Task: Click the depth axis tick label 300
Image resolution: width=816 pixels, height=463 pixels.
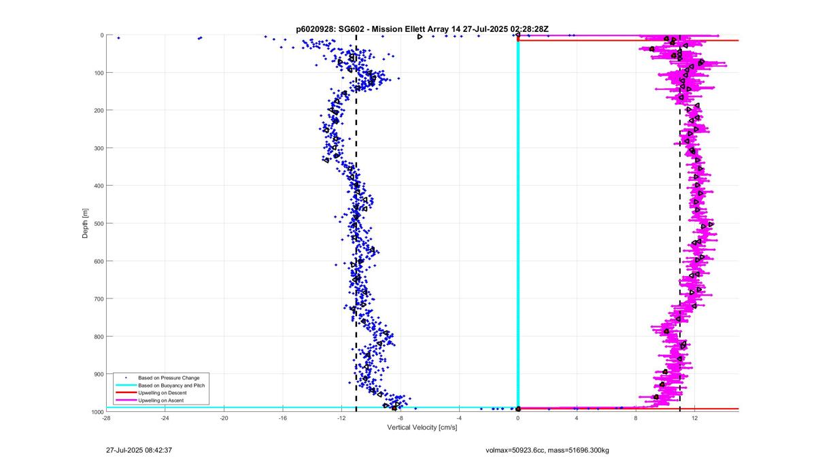Action: [99, 148]
